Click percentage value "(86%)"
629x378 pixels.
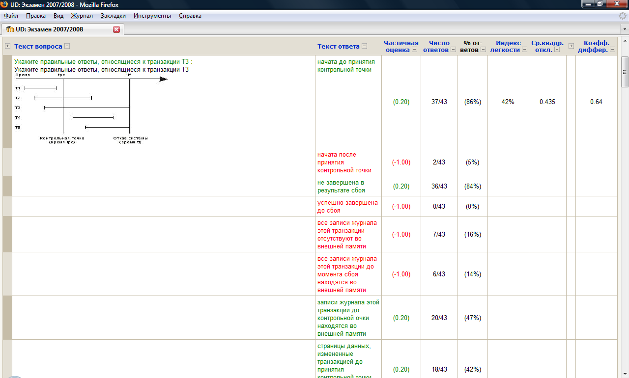click(473, 102)
